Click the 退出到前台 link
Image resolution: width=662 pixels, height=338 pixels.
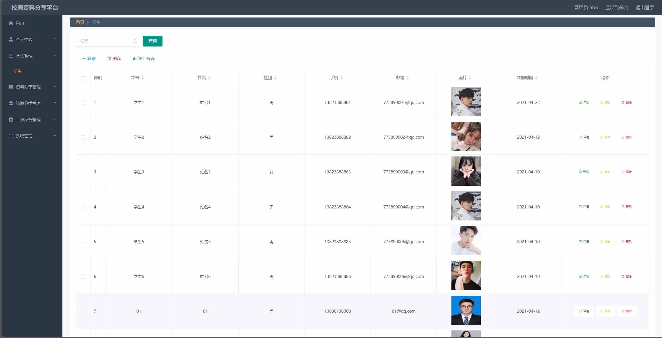617,8
